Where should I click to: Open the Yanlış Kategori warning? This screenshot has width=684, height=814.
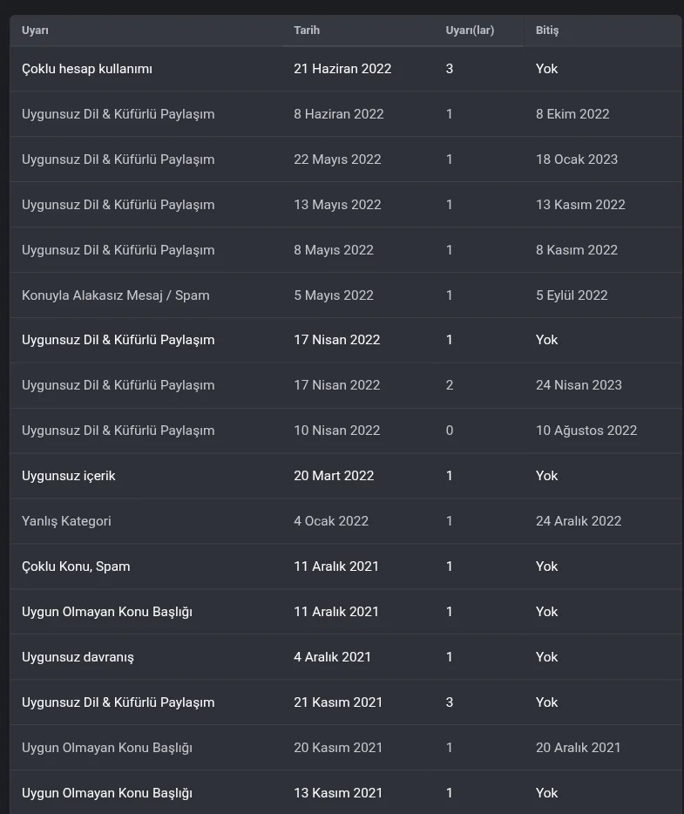coord(66,521)
